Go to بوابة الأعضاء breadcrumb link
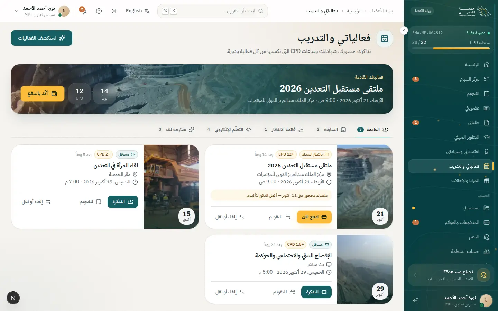The height and width of the screenshot is (311, 498). point(381,11)
